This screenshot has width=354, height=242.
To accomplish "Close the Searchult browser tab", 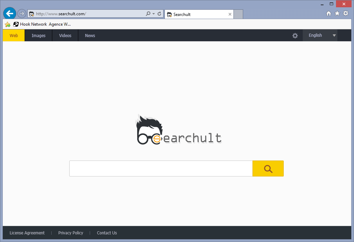I will tap(230, 14).
